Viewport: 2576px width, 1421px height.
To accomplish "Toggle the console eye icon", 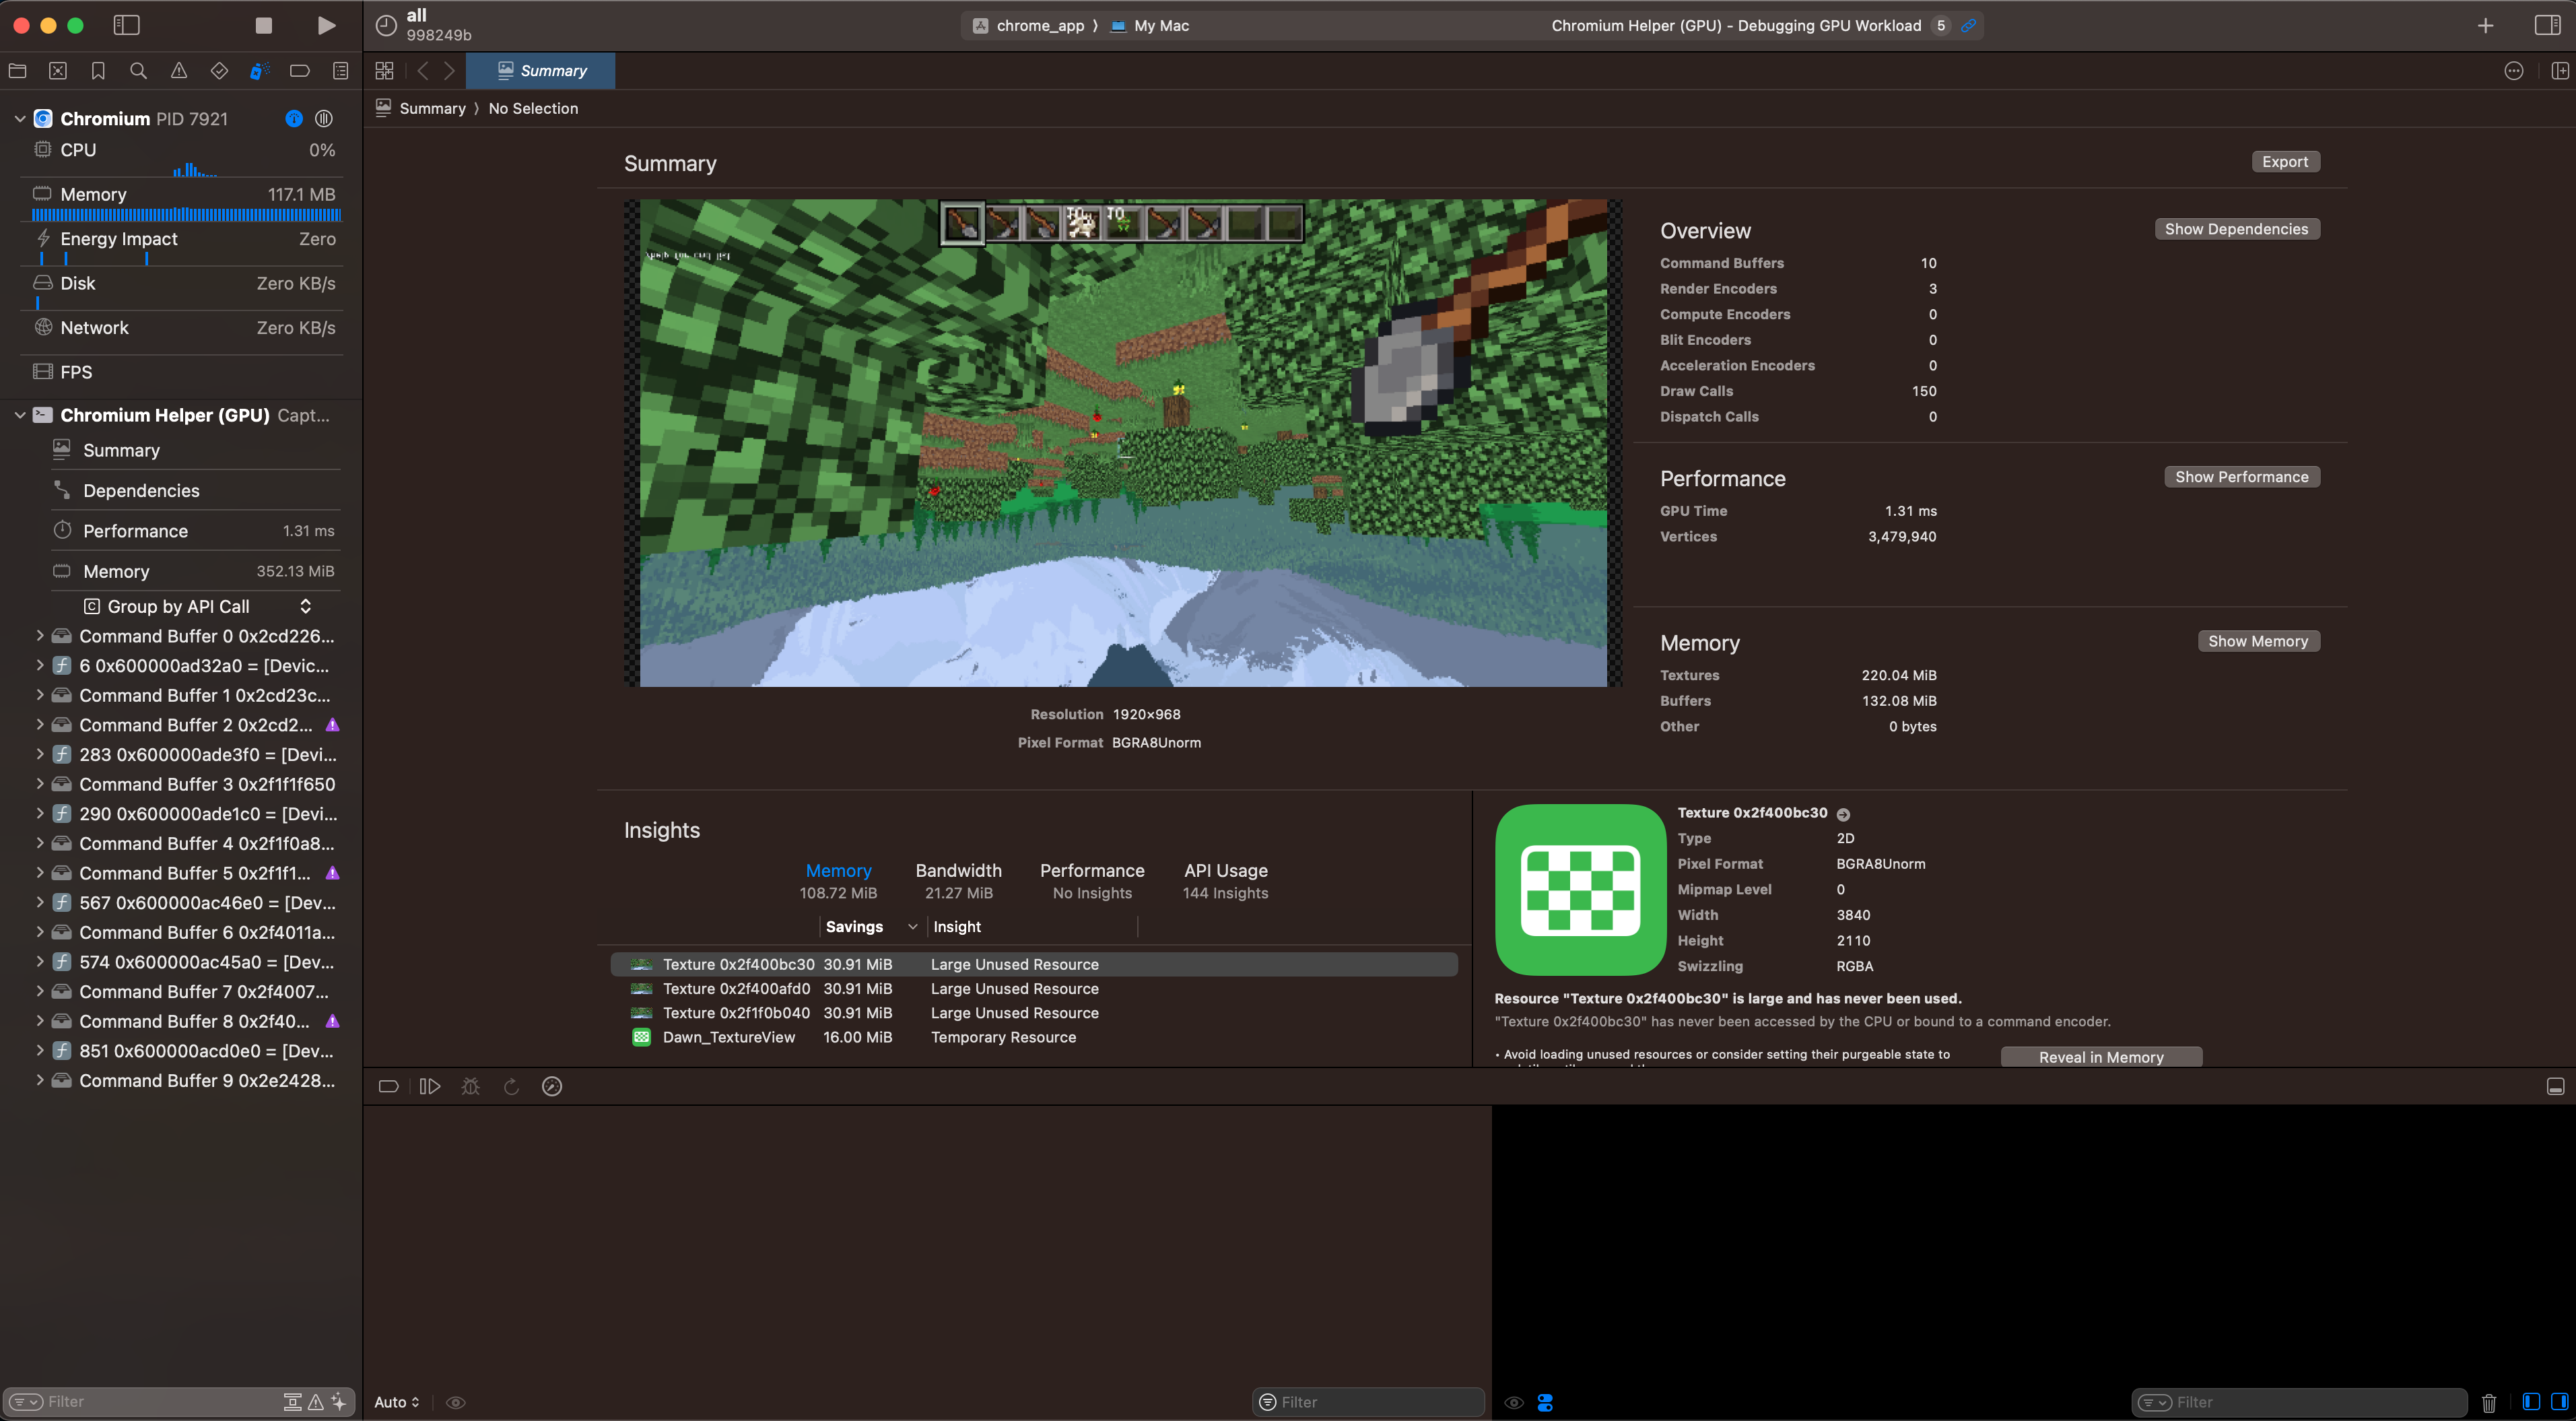I will pyautogui.click(x=1514, y=1403).
